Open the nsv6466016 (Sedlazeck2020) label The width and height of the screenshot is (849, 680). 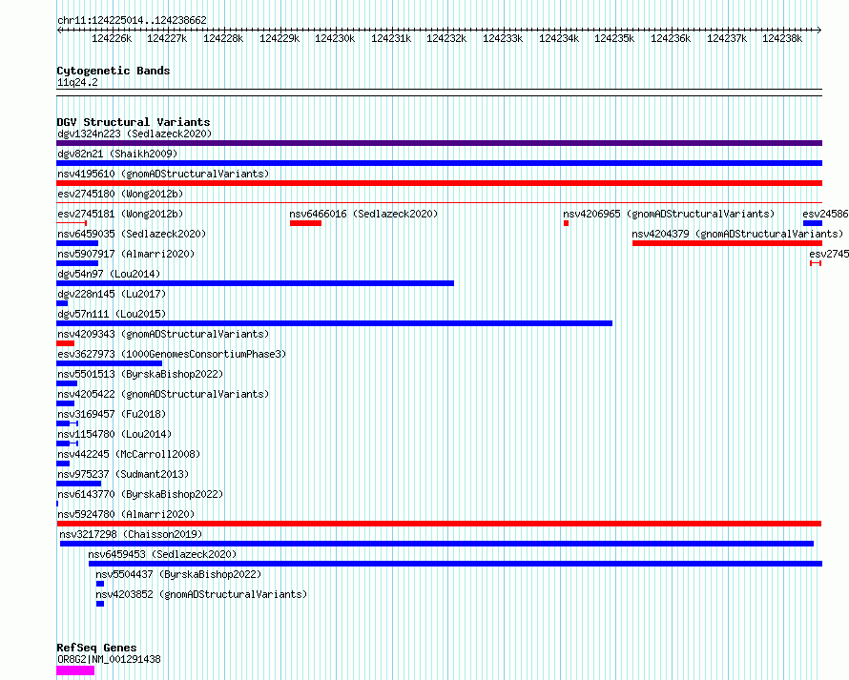pyautogui.click(x=363, y=214)
